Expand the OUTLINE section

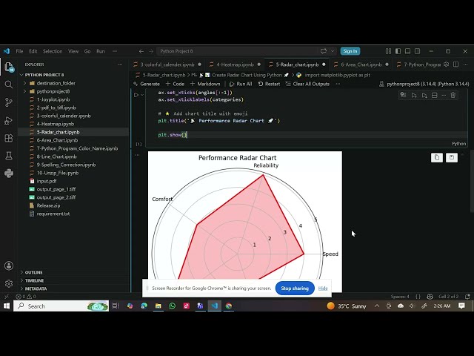pos(33,272)
